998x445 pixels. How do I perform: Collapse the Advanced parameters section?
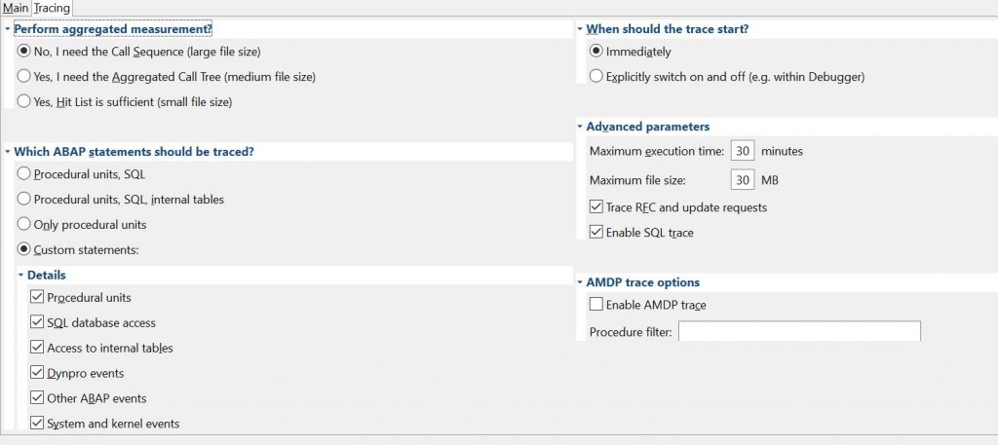(x=580, y=127)
